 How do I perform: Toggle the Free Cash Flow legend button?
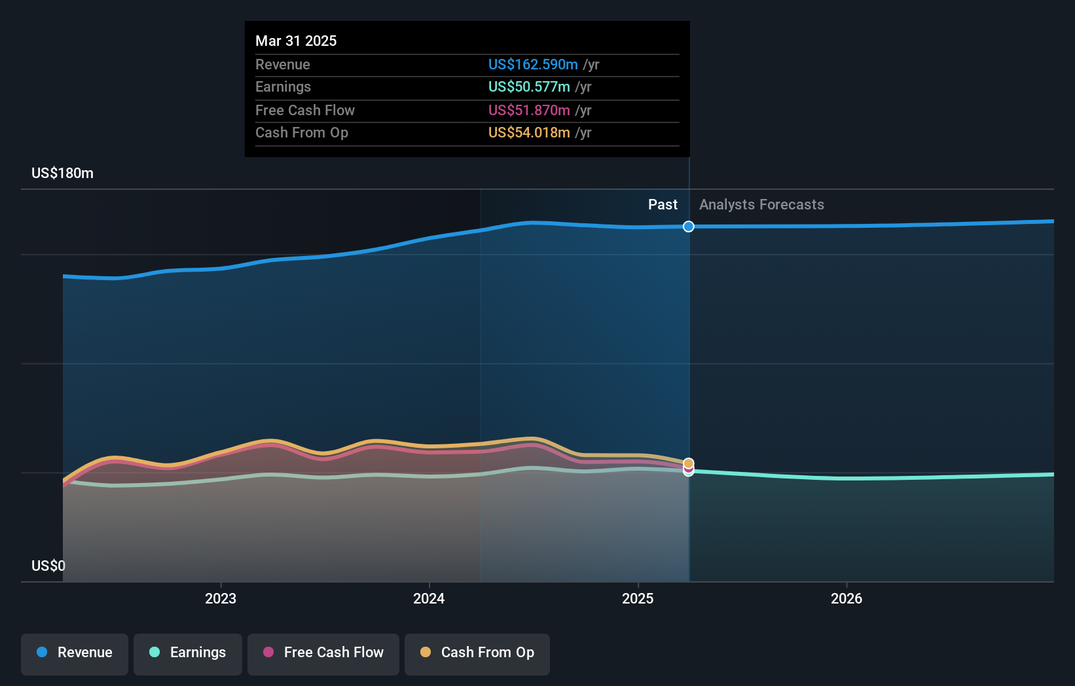323,654
